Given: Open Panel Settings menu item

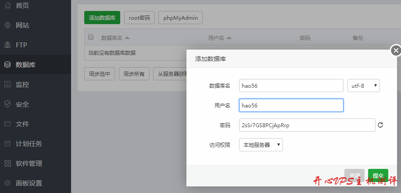Looking at the screenshot, I should click(x=29, y=183).
